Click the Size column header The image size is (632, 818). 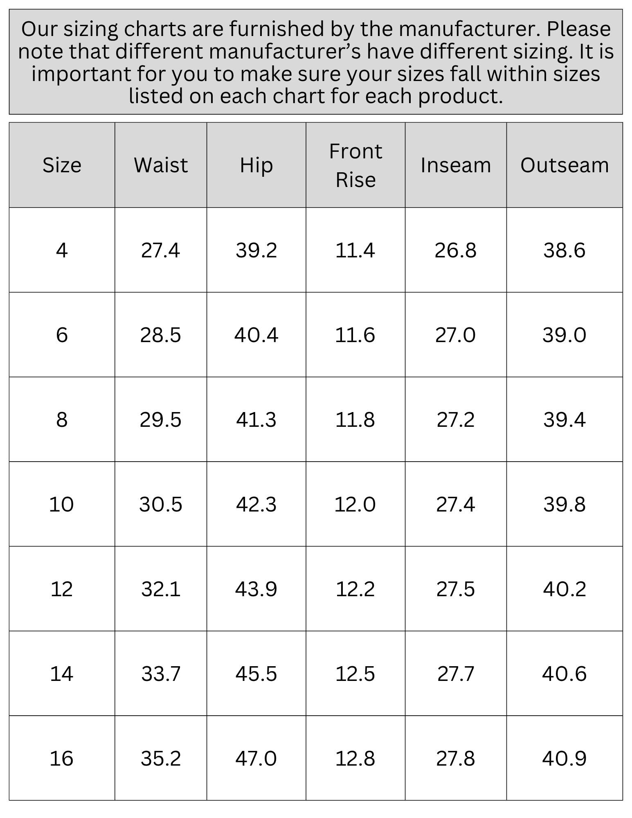(x=62, y=165)
